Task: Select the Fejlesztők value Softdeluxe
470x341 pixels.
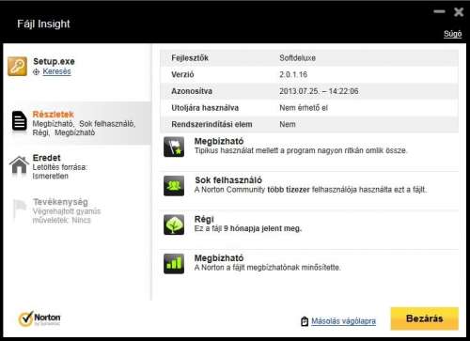Action: 297,58
